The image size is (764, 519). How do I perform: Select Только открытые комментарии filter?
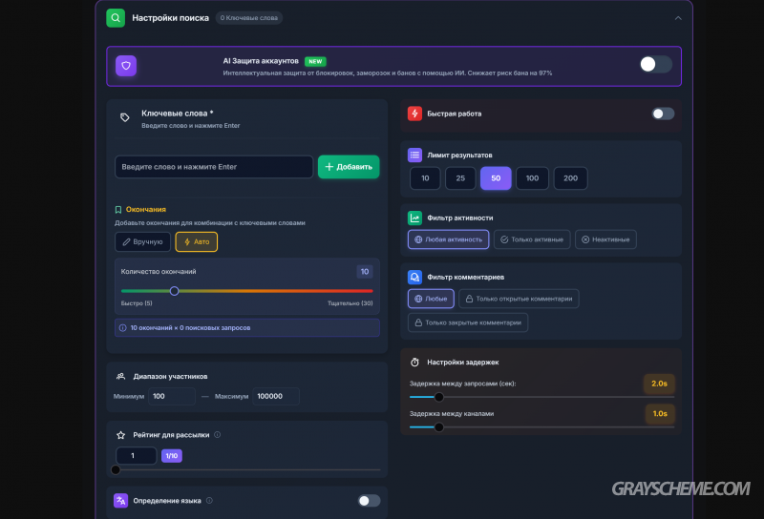point(519,299)
